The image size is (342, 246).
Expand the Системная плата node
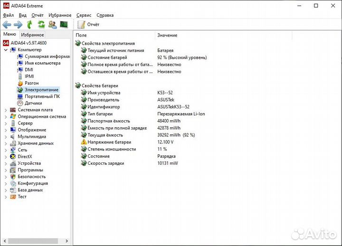point(6,110)
